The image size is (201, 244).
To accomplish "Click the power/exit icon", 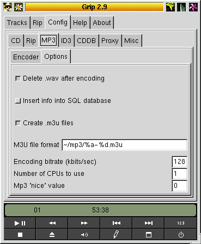I will [x=181, y=235].
